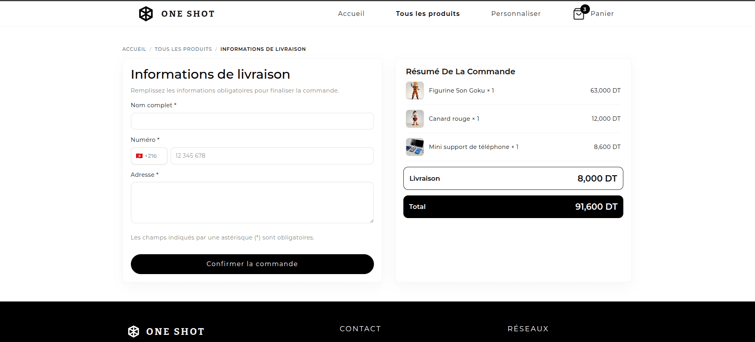Viewport: 755px width, 342px height.
Task: Go to the Accueil menu item
Action: click(x=351, y=14)
